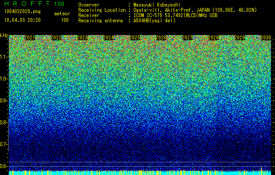275x175 pixels.
Task: Click the 'meteor' label
Action: coord(62,14)
